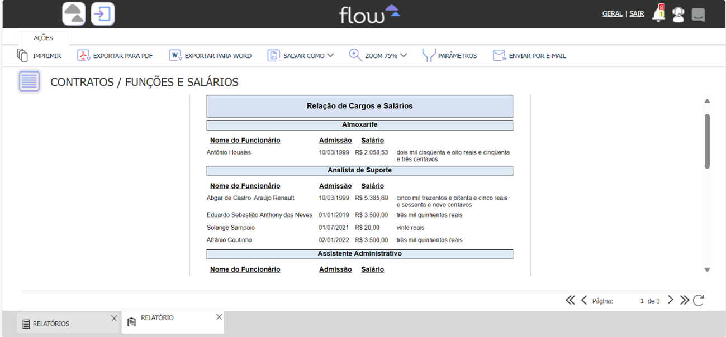Image resolution: width=726 pixels, height=337 pixels.
Task: Select the RELATÓRIO bottom tab
Action: [172, 322]
